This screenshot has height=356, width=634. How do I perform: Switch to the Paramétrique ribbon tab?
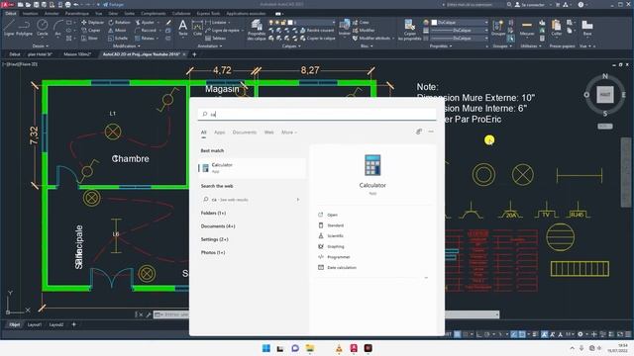77,13
